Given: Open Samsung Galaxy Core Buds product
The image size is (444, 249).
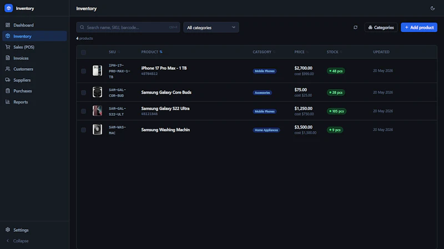Looking at the screenshot, I should click(166, 92).
